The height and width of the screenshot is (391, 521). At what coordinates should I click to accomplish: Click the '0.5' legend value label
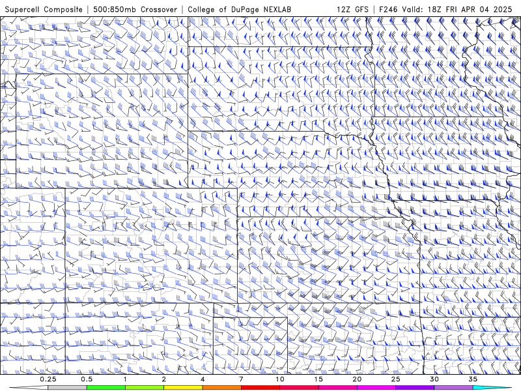87,379
